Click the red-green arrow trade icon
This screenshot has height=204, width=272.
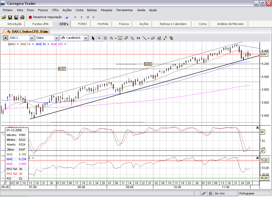click(x=165, y=38)
